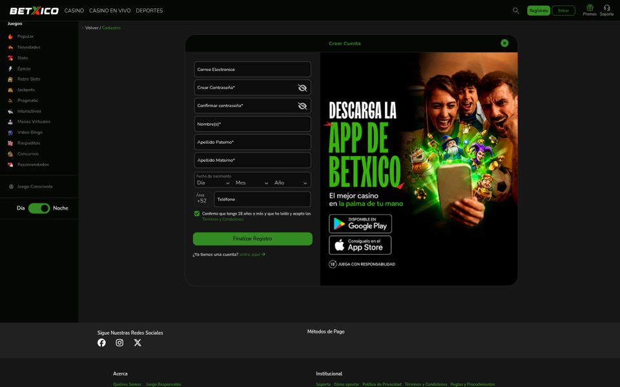The width and height of the screenshot is (620, 387).
Task: Uncheck the 18 years confirmation checkbox
Action: click(x=197, y=213)
